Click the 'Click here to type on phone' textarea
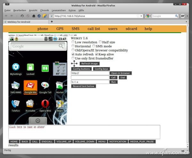The height and width of the screenshot is (158, 192). click(84, 132)
